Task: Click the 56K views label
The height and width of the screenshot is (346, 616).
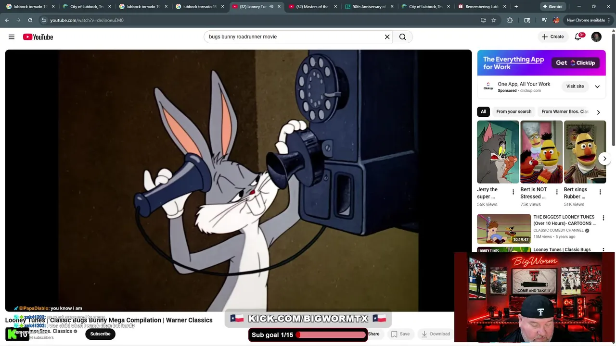Action: (x=487, y=204)
